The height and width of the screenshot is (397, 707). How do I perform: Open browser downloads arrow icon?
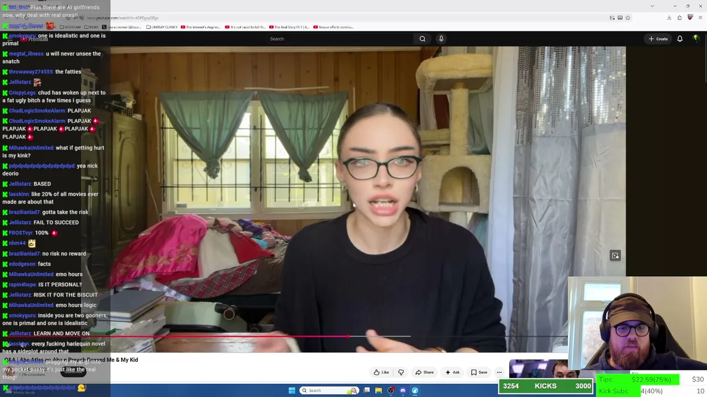(669, 18)
